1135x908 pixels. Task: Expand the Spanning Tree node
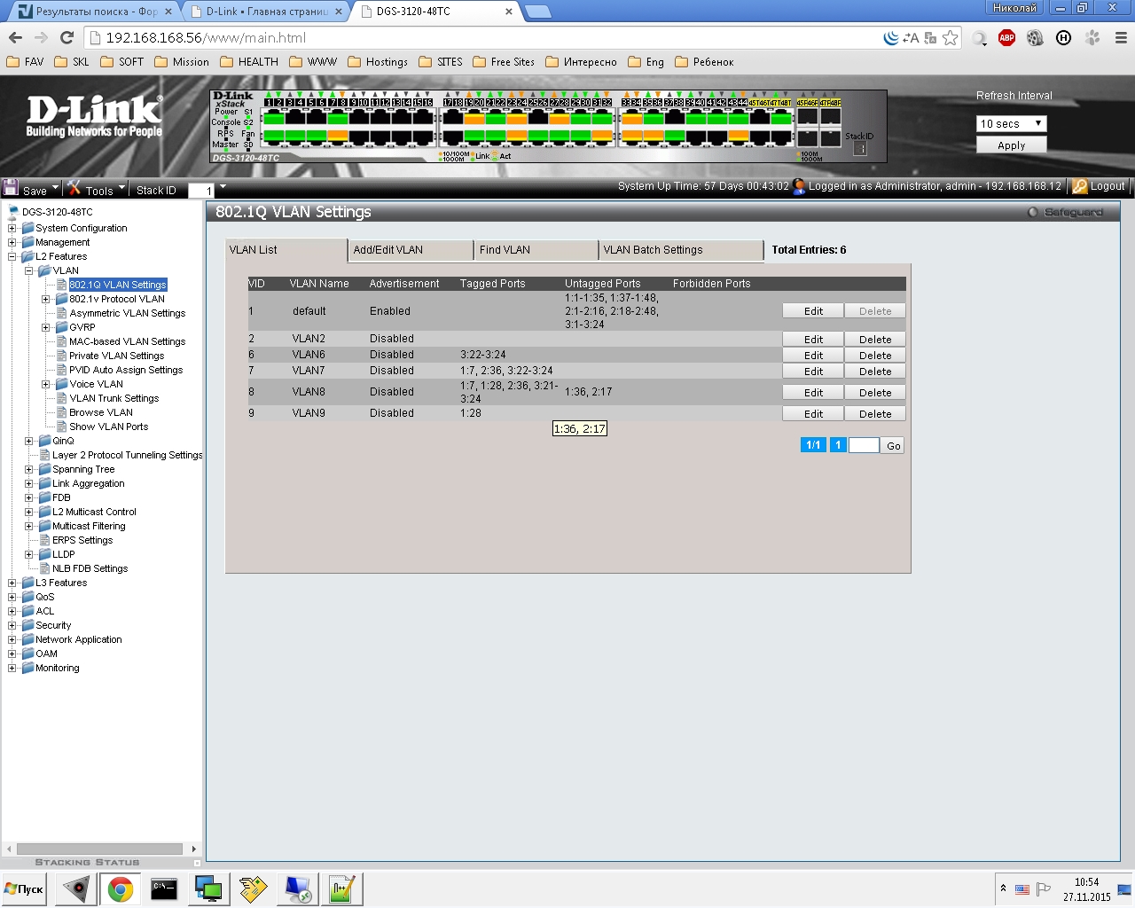click(x=29, y=469)
